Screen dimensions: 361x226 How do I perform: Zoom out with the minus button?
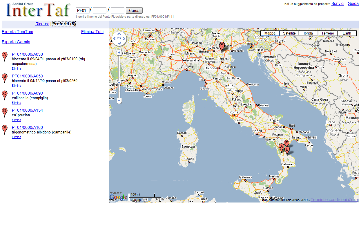119,101
